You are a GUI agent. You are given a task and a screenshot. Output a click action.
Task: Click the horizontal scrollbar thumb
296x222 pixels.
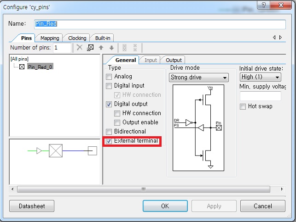click(x=144, y=189)
